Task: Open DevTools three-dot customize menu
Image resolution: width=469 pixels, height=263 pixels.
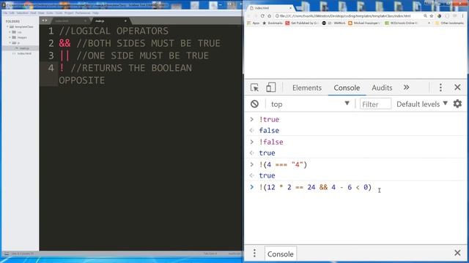Action: click(x=440, y=88)
